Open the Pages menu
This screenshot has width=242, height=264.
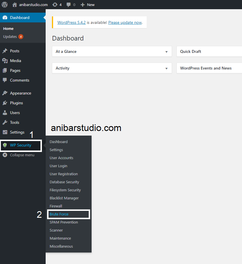(x=15, y=70)
